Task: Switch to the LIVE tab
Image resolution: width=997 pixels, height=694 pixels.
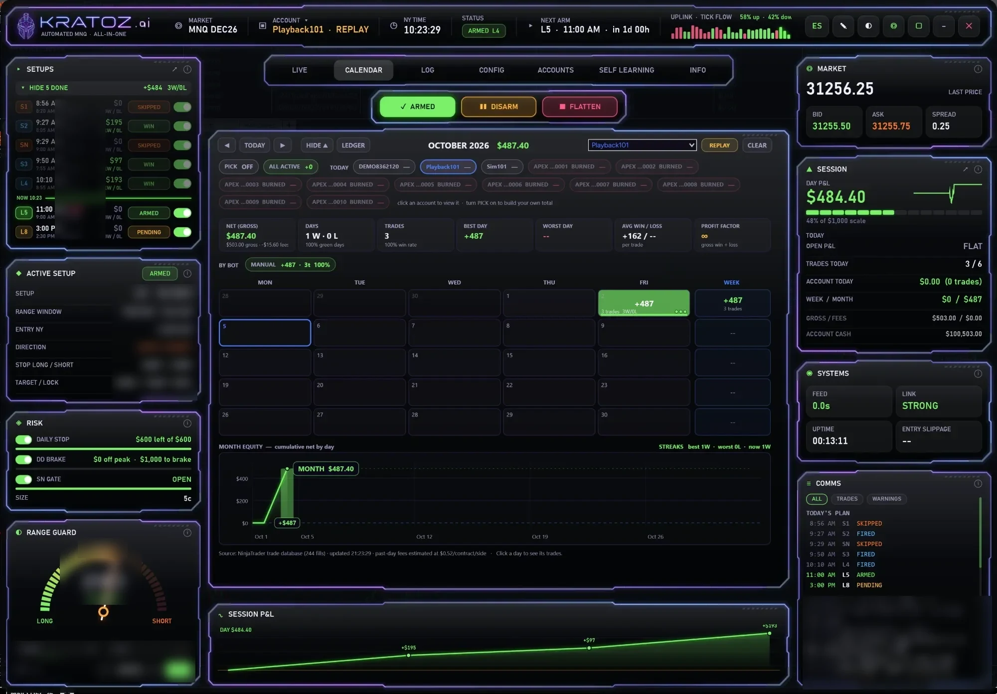Action: pyautogui.click(x=300, y=70)
